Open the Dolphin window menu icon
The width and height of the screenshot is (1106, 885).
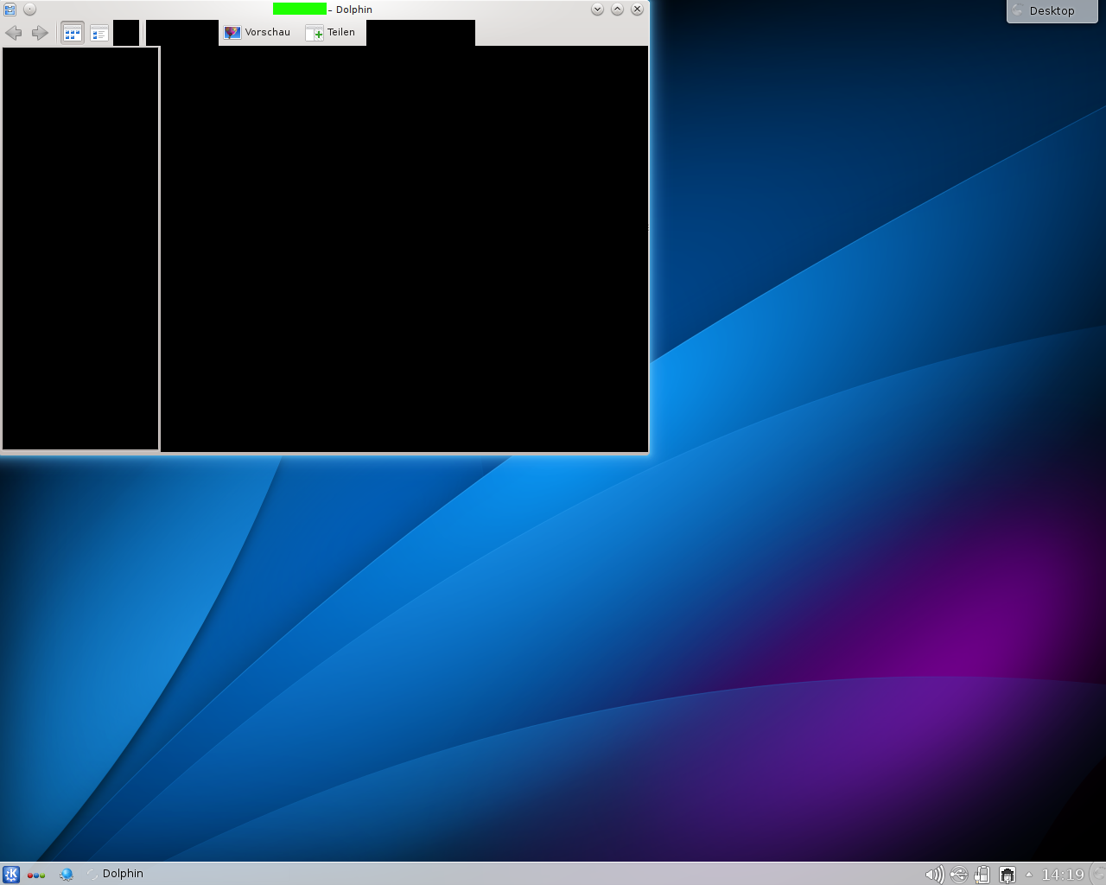[10, 10]
